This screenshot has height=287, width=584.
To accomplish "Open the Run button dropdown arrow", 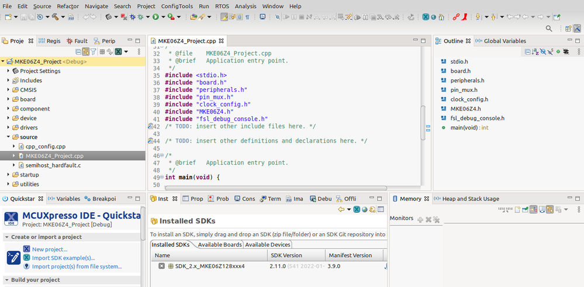I will click(x=163, y=17).
